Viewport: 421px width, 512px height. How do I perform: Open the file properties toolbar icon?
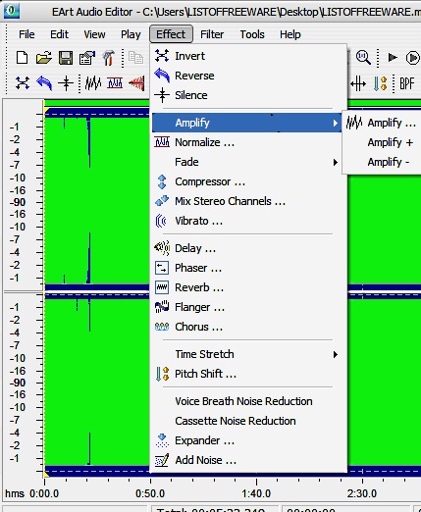(x=87, y=58)
